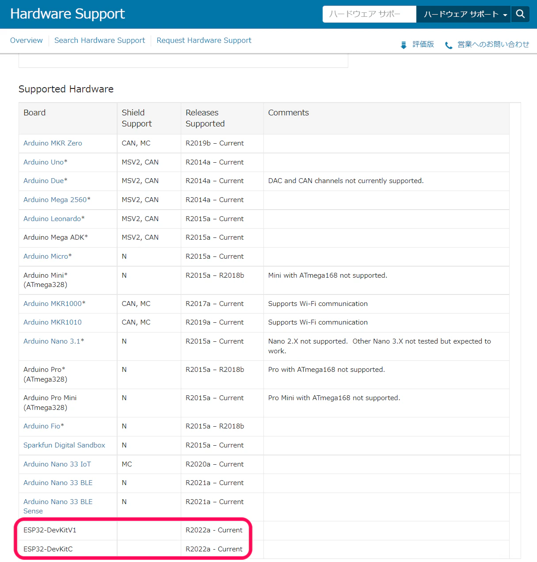
Task: Click the phone icon beside 営業へのお問い合わせ
Action: coord(449,45)
